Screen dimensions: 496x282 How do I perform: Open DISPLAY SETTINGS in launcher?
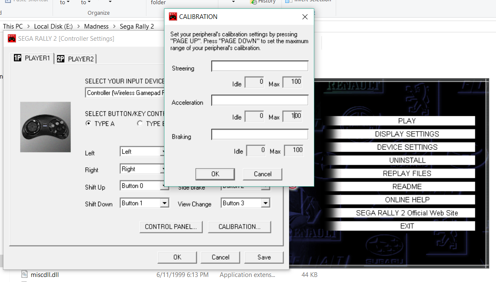pos(407,134)
